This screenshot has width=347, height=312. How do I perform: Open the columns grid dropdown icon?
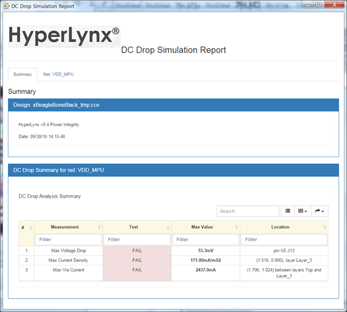click(302, 211)
